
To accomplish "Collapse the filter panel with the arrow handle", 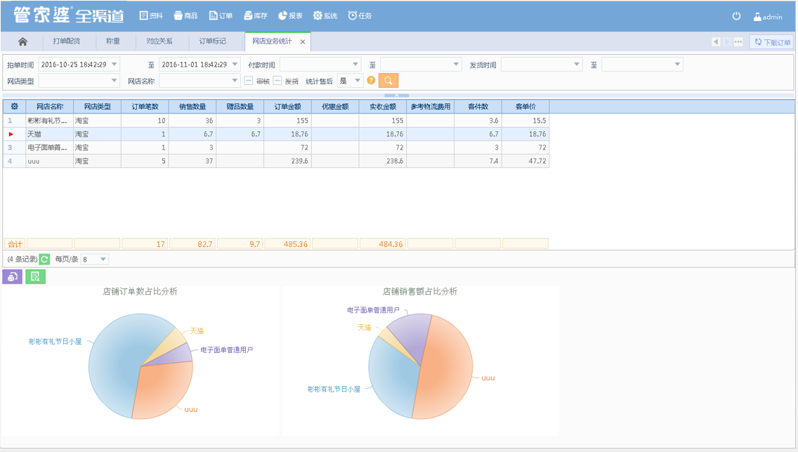I will [x=396, y=95].
